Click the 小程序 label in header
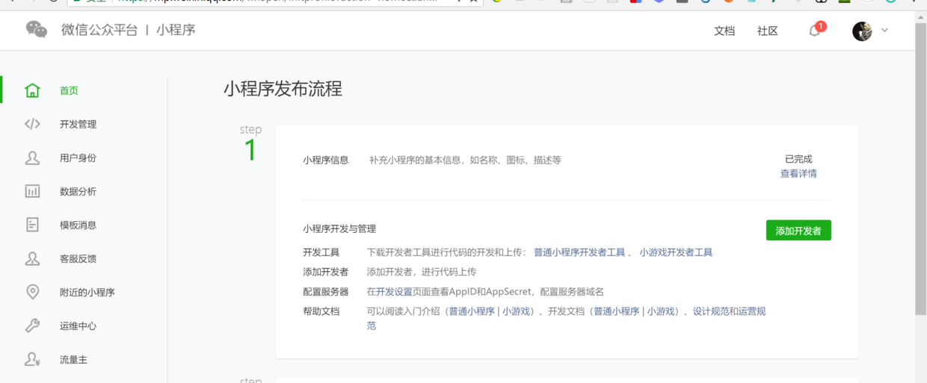 point(176,30)
